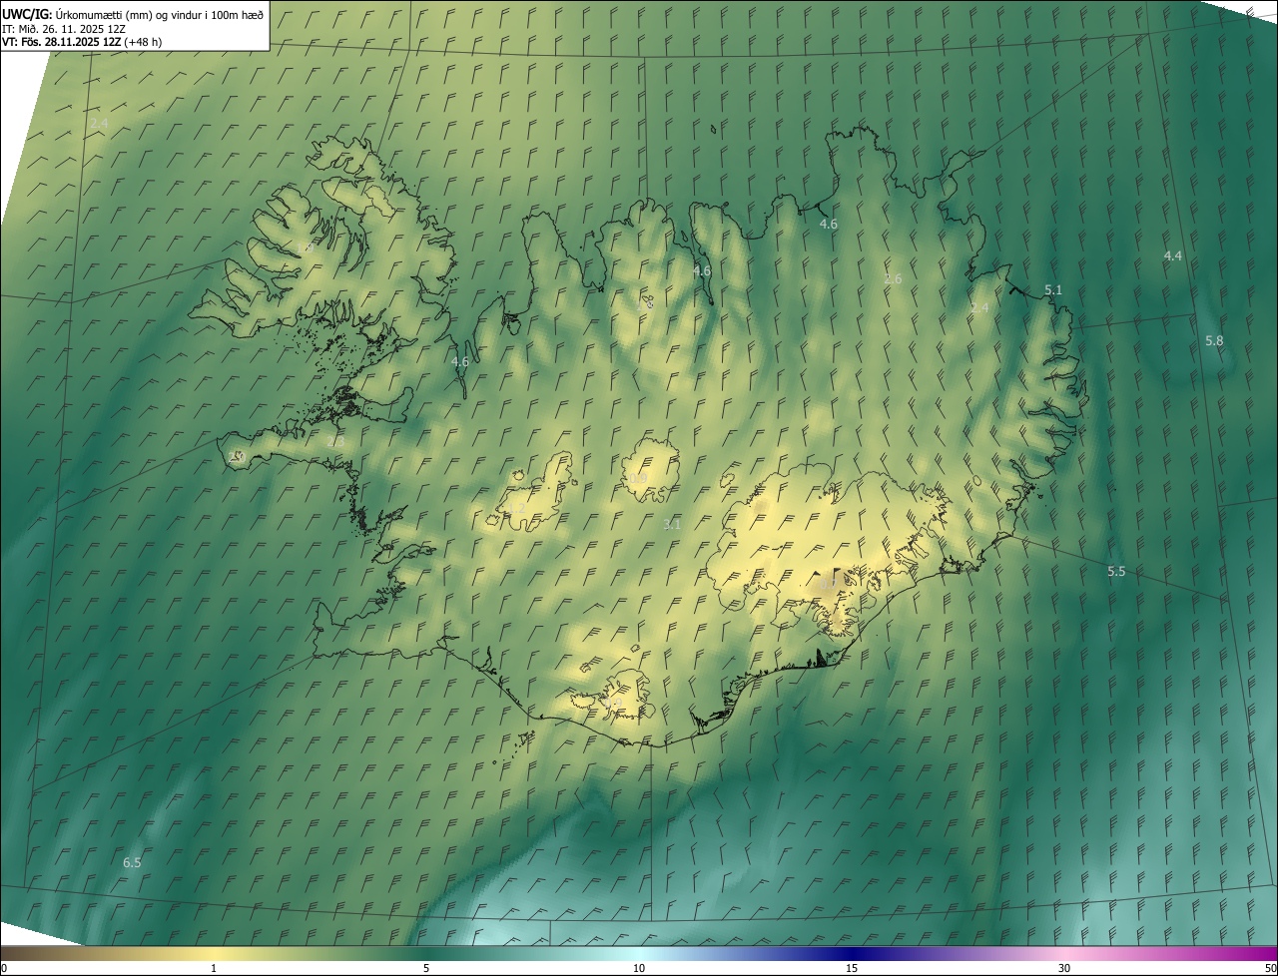Click the 50 label on the color scale

1270,968
